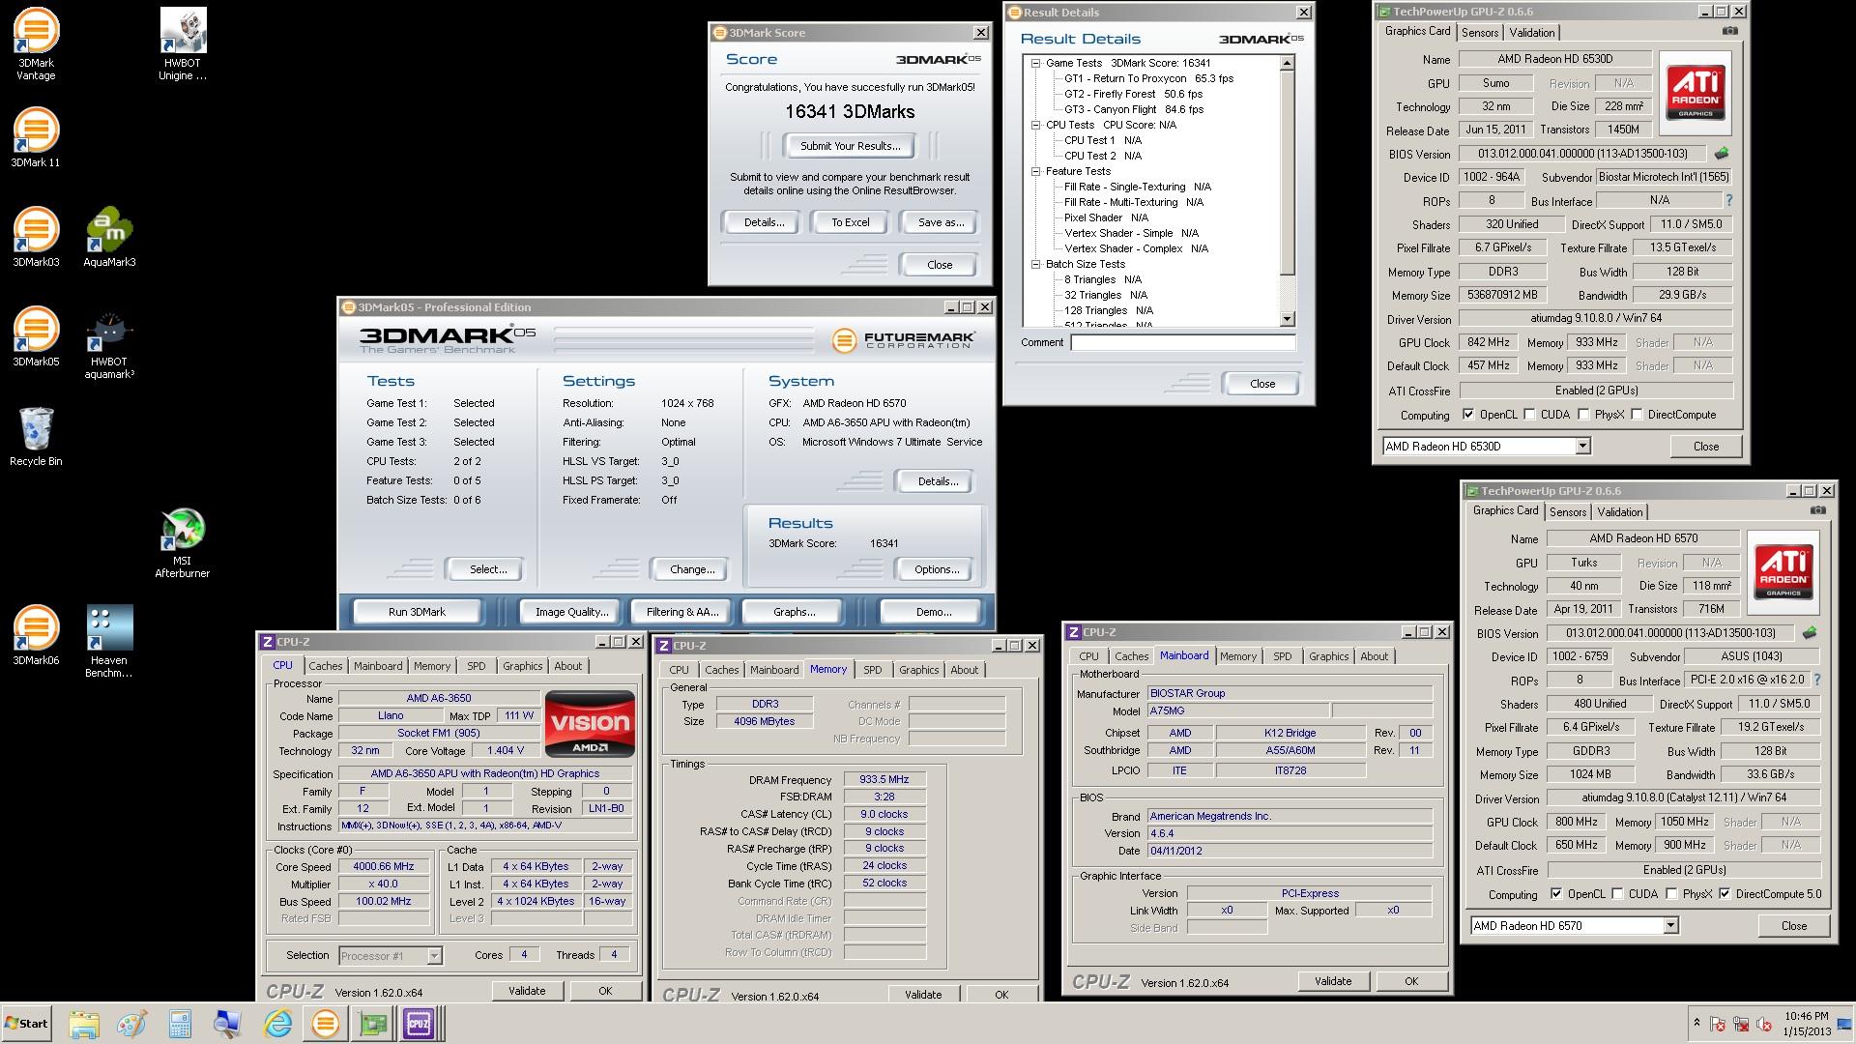Screen dimensions: 1856x1044
Task: Click the Comment input field in Result Details
Action: [1183, 342]
